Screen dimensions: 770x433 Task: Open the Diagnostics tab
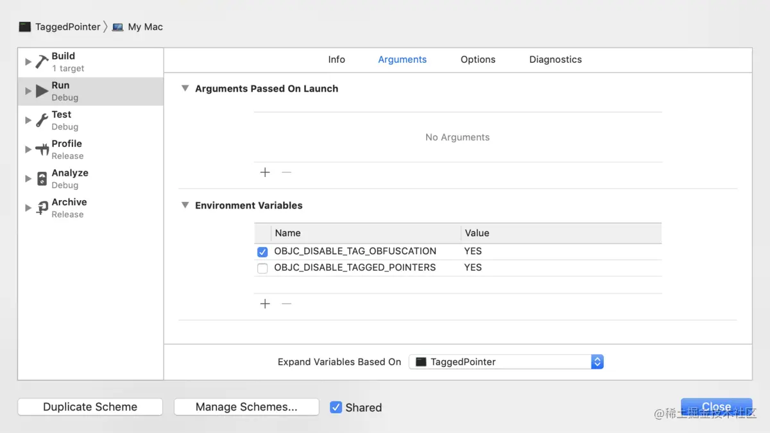click(x=555, y=60)
